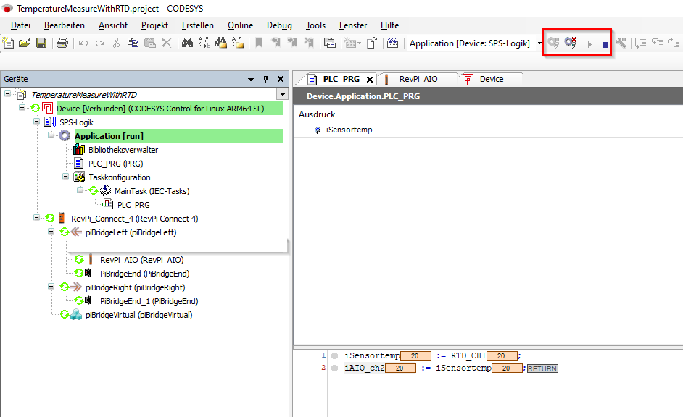The image size is (683, 417).
Task: Click the Logout icon with the red X
Action: click(569, 43)
